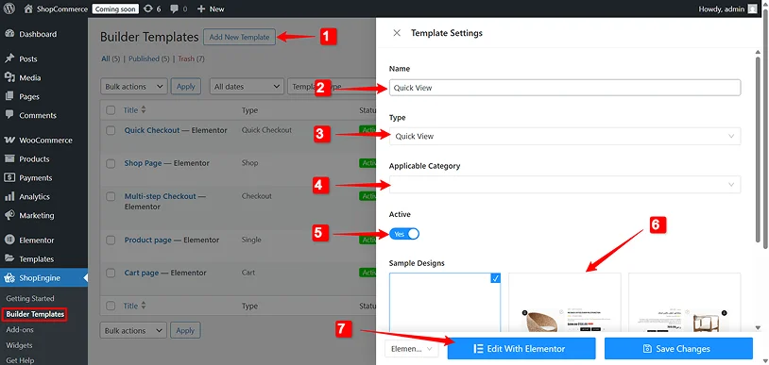Click the Payments icon in sidebar

(x=9, y=177)
